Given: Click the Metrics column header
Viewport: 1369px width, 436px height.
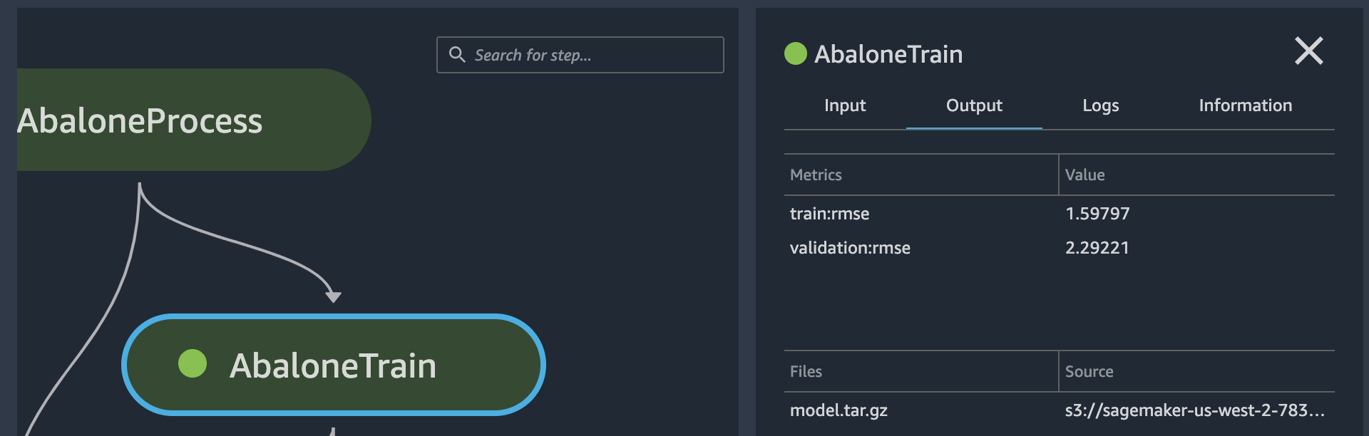Looking at the screenshot, I should pyautogui.click(x=816, y=175).
